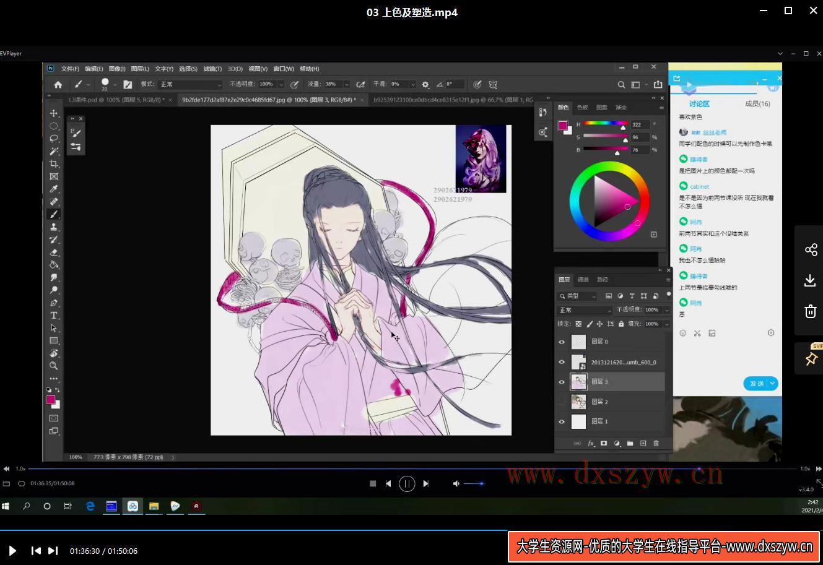Hide layer 图层 1
Screen dimensions: 823x565
(x=562, y=421)
